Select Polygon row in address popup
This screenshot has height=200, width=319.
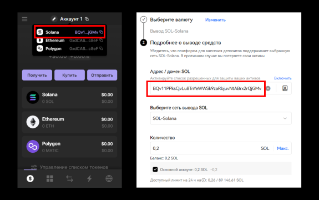point(69,48)
